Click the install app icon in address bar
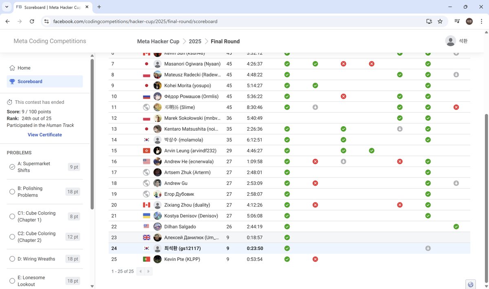This screenshot has width=489, height=289. (x=429, y=21)
